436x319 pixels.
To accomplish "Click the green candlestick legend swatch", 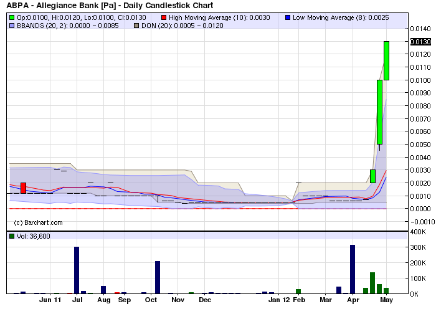I will [x=12, y=17].
